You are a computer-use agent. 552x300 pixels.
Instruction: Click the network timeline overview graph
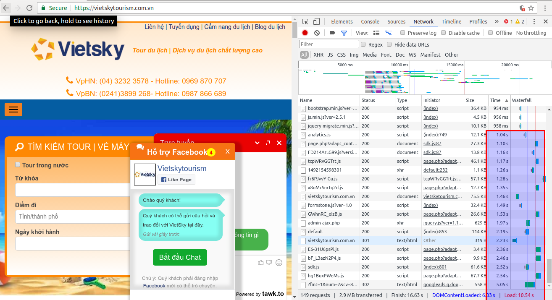tap(424, 78)
